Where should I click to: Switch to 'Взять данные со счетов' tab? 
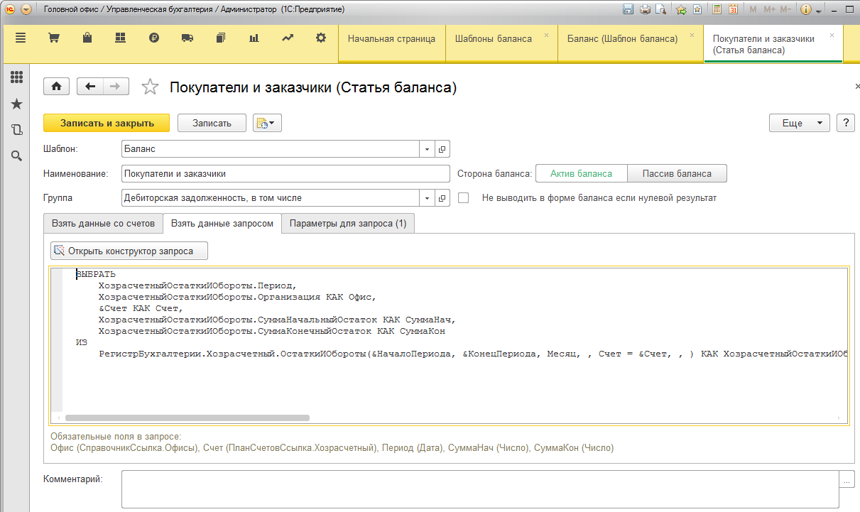(x=103, y=223)
